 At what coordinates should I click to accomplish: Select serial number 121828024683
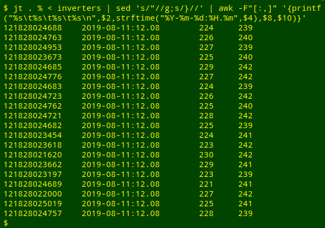click(x=33, y=86)
